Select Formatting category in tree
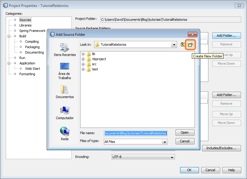247x179 pixels. (x=27, y=74)
